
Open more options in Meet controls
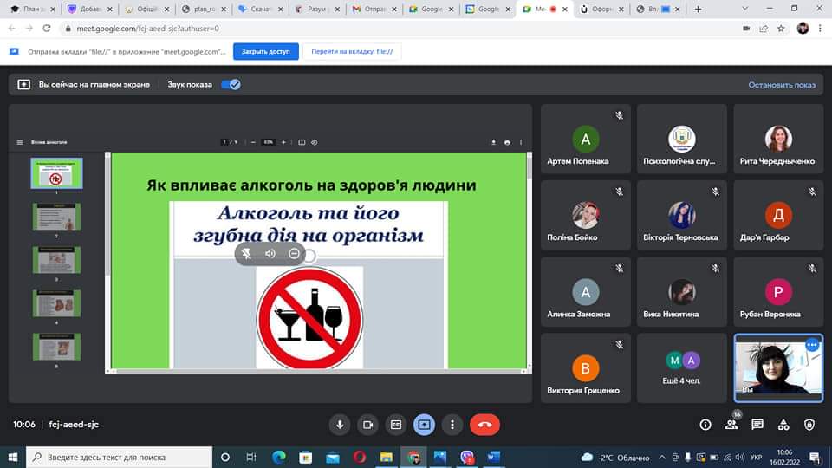click(452, 425)
